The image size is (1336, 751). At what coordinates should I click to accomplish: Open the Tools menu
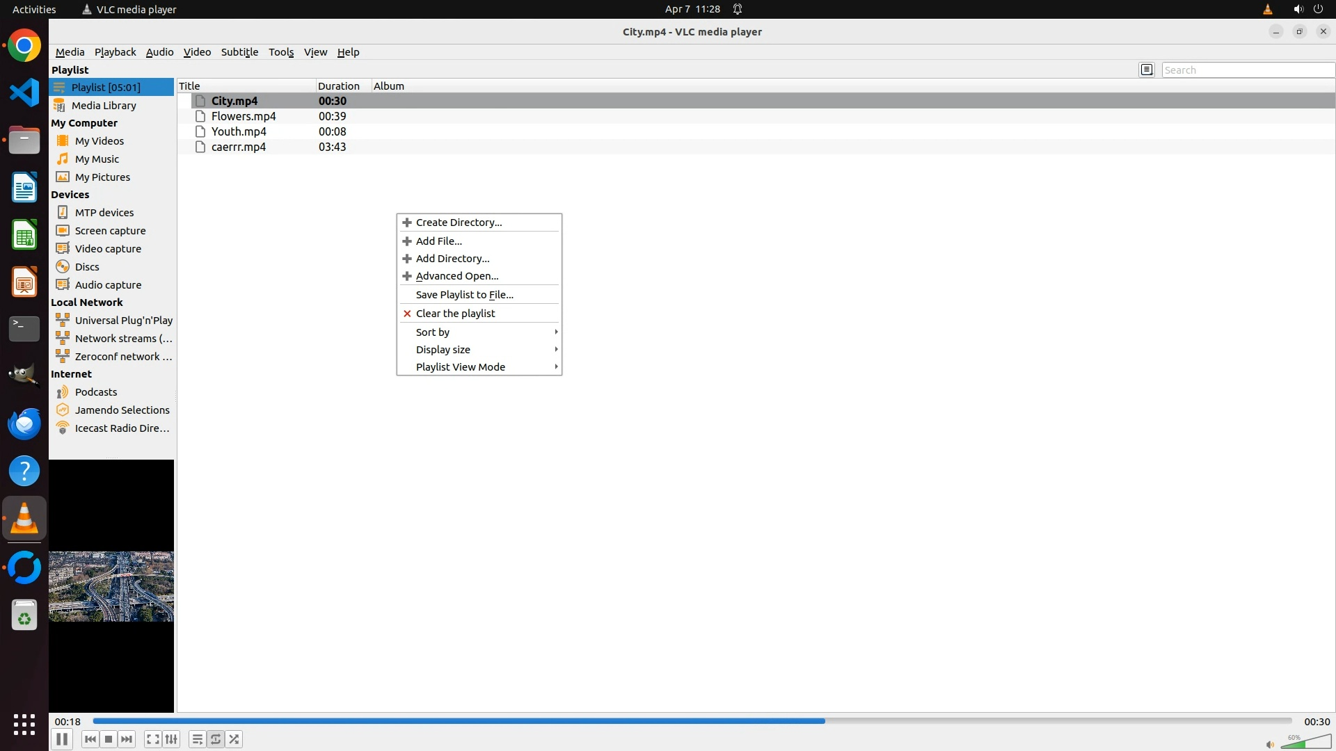click(281, 52)
